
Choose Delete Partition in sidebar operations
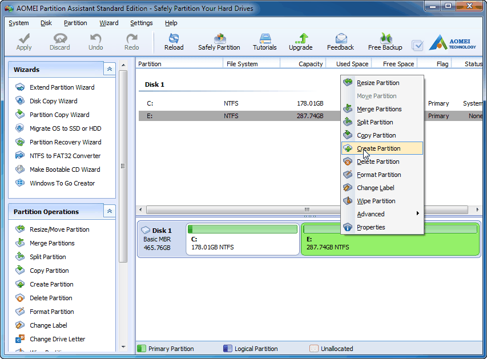(x=43, y=297)
